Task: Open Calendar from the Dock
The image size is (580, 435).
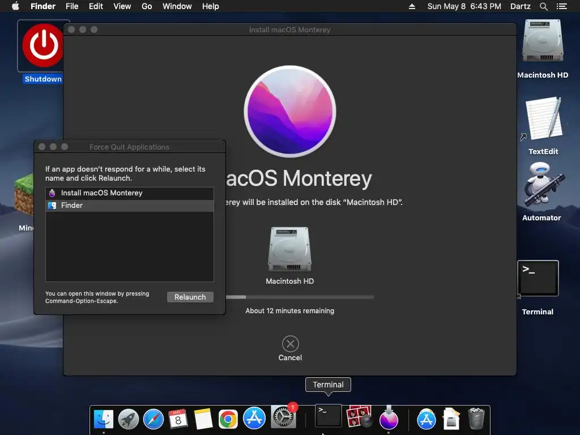Action: 178,419
